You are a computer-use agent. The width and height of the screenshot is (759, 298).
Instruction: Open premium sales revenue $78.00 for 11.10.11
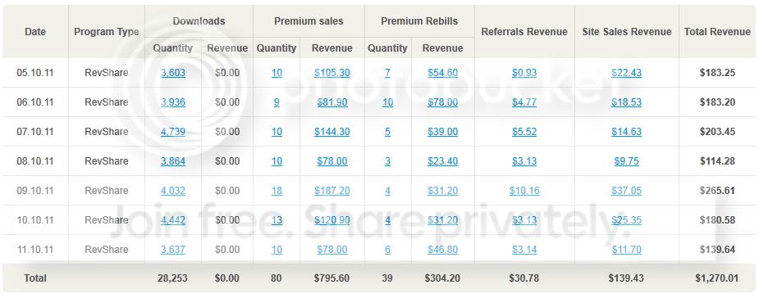tap(332, 250)
